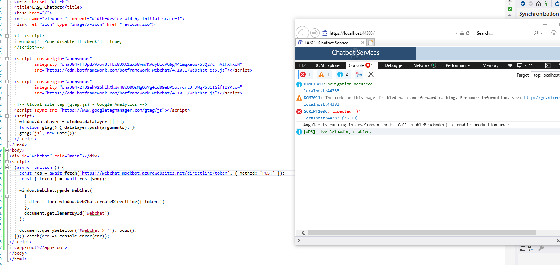Toggle the warnings filter in Console
The image size is (560, 265).
[324, 74]
